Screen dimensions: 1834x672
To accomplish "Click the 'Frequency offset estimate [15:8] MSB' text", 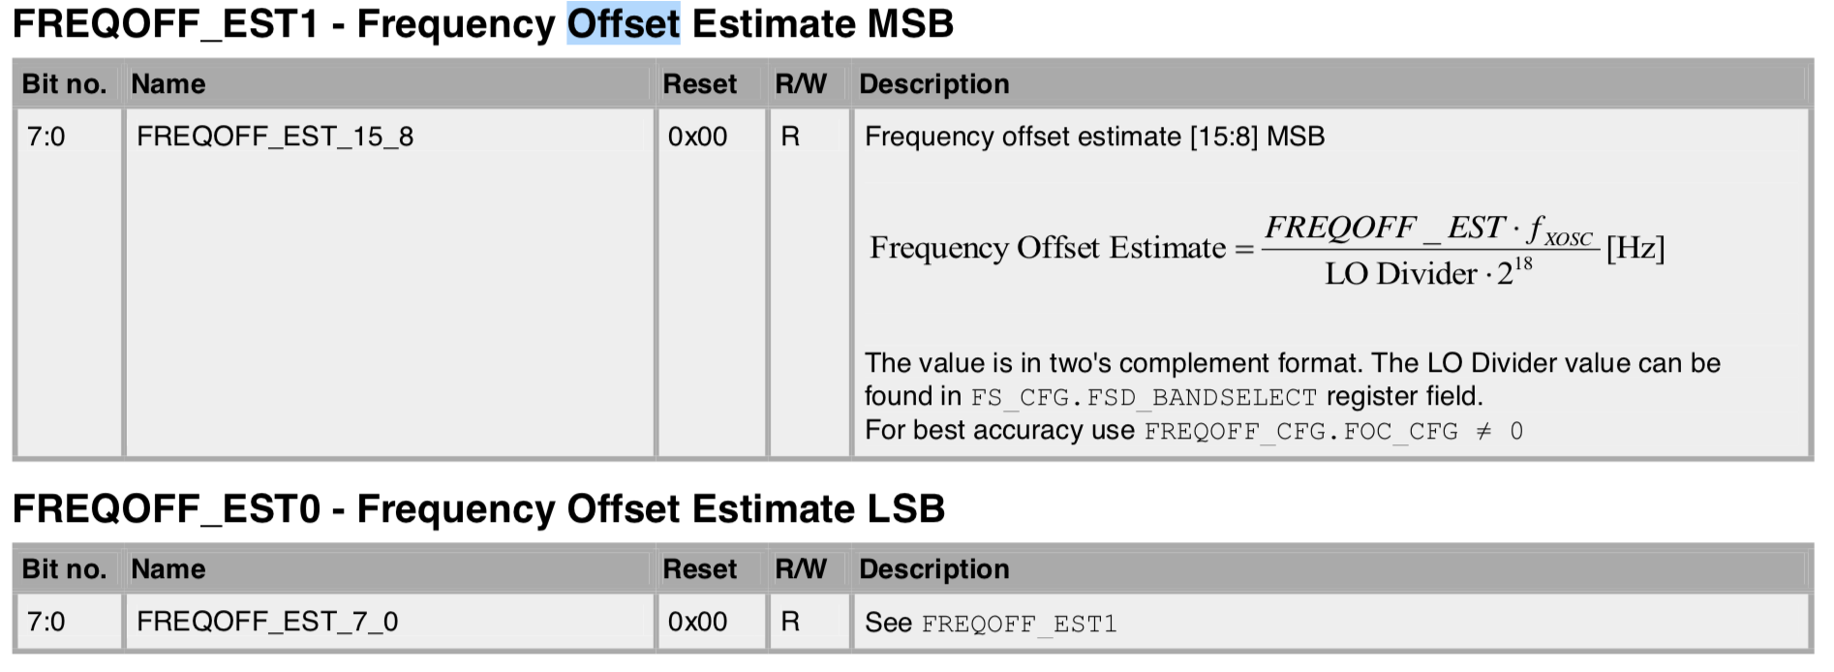I will (x=1094, y=137).
